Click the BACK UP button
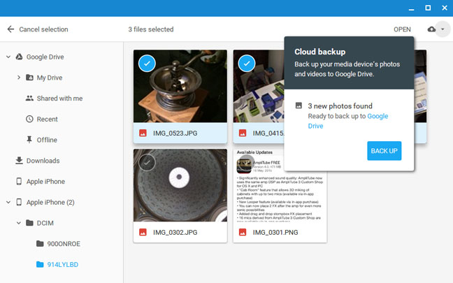This screenshot has width=453, height=283. 384,151
